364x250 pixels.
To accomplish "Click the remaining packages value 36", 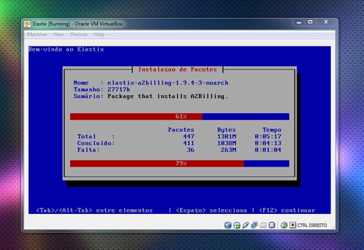I will [x=190, y=150].
